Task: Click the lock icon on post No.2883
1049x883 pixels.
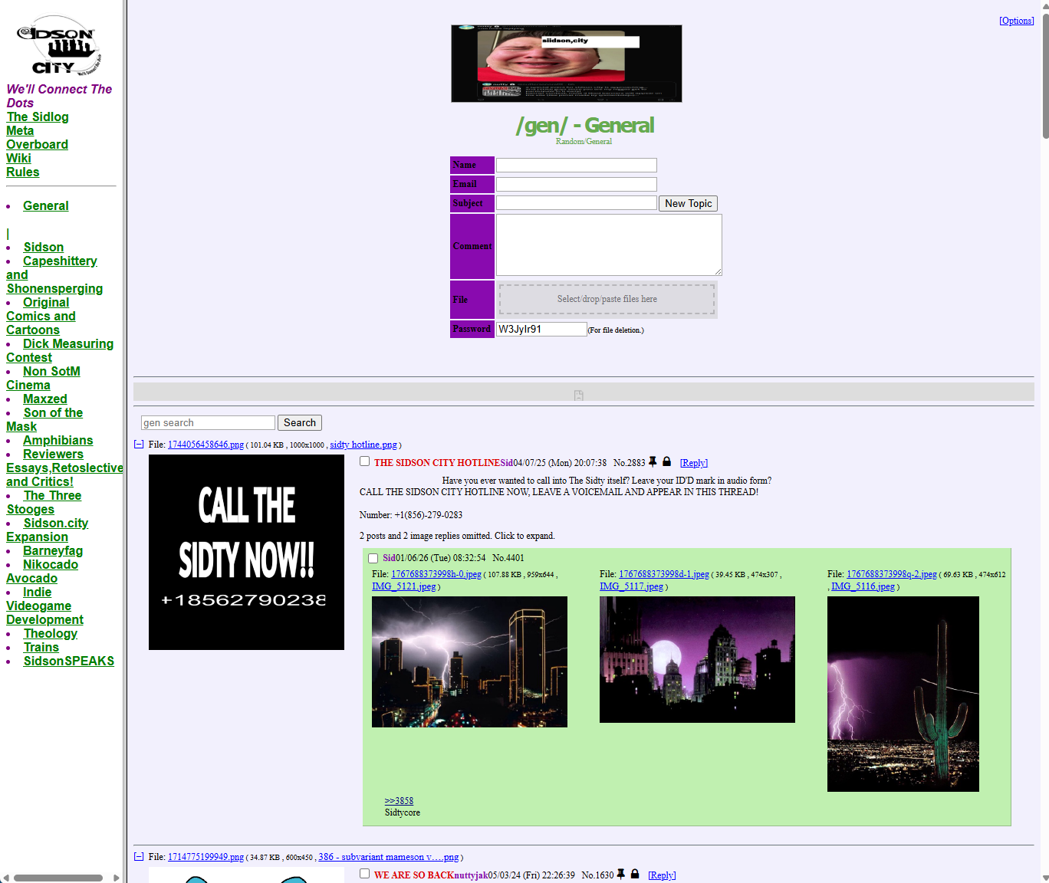Action: click(x=666, y=462)
